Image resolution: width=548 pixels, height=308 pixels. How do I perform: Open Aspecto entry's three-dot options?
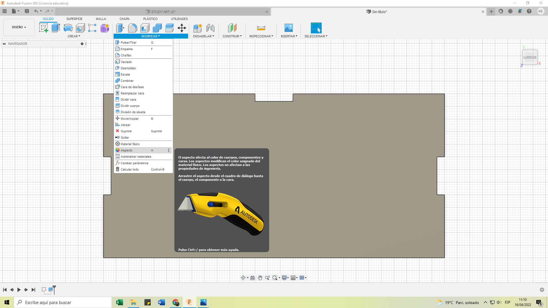click(169, 150)
